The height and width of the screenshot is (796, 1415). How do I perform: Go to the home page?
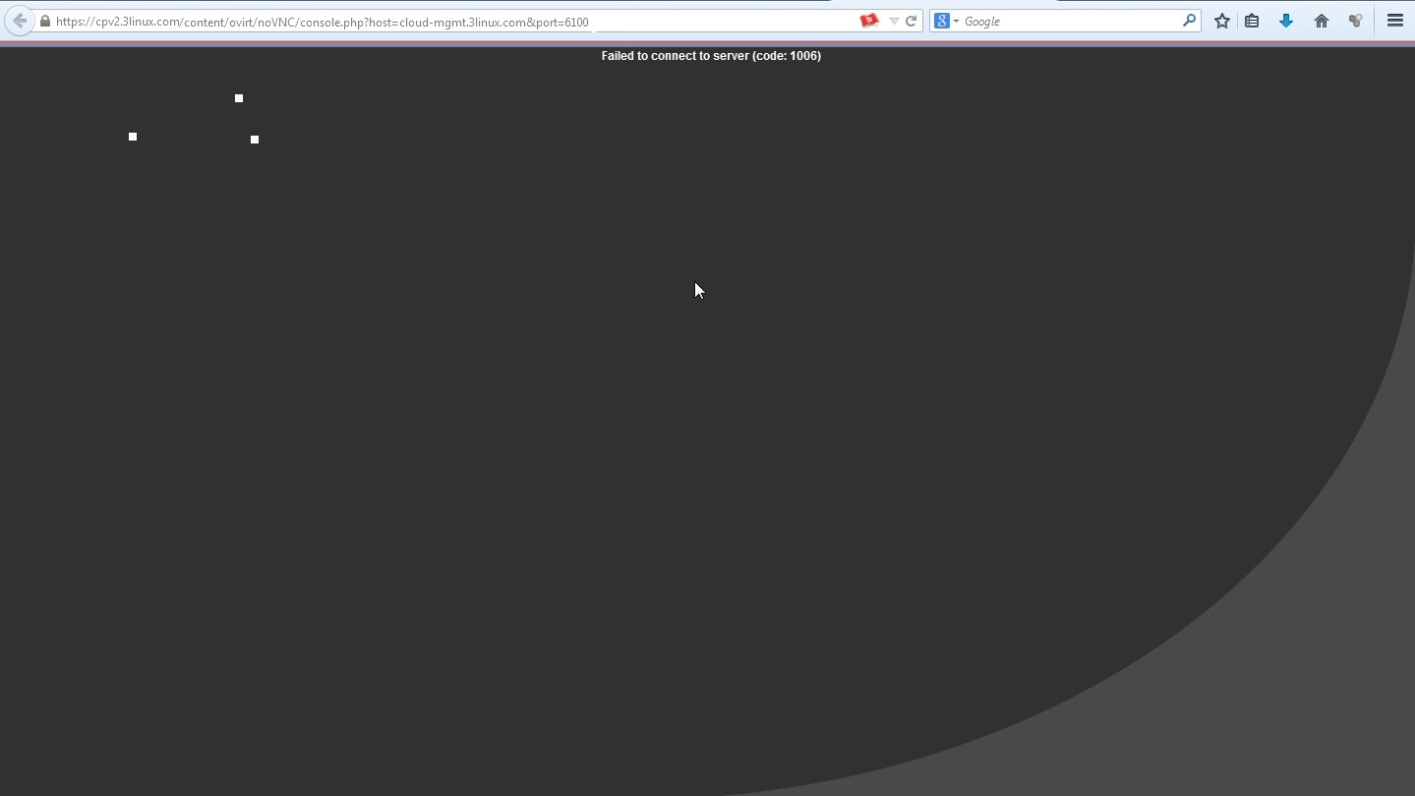[x=1321, y=21]
